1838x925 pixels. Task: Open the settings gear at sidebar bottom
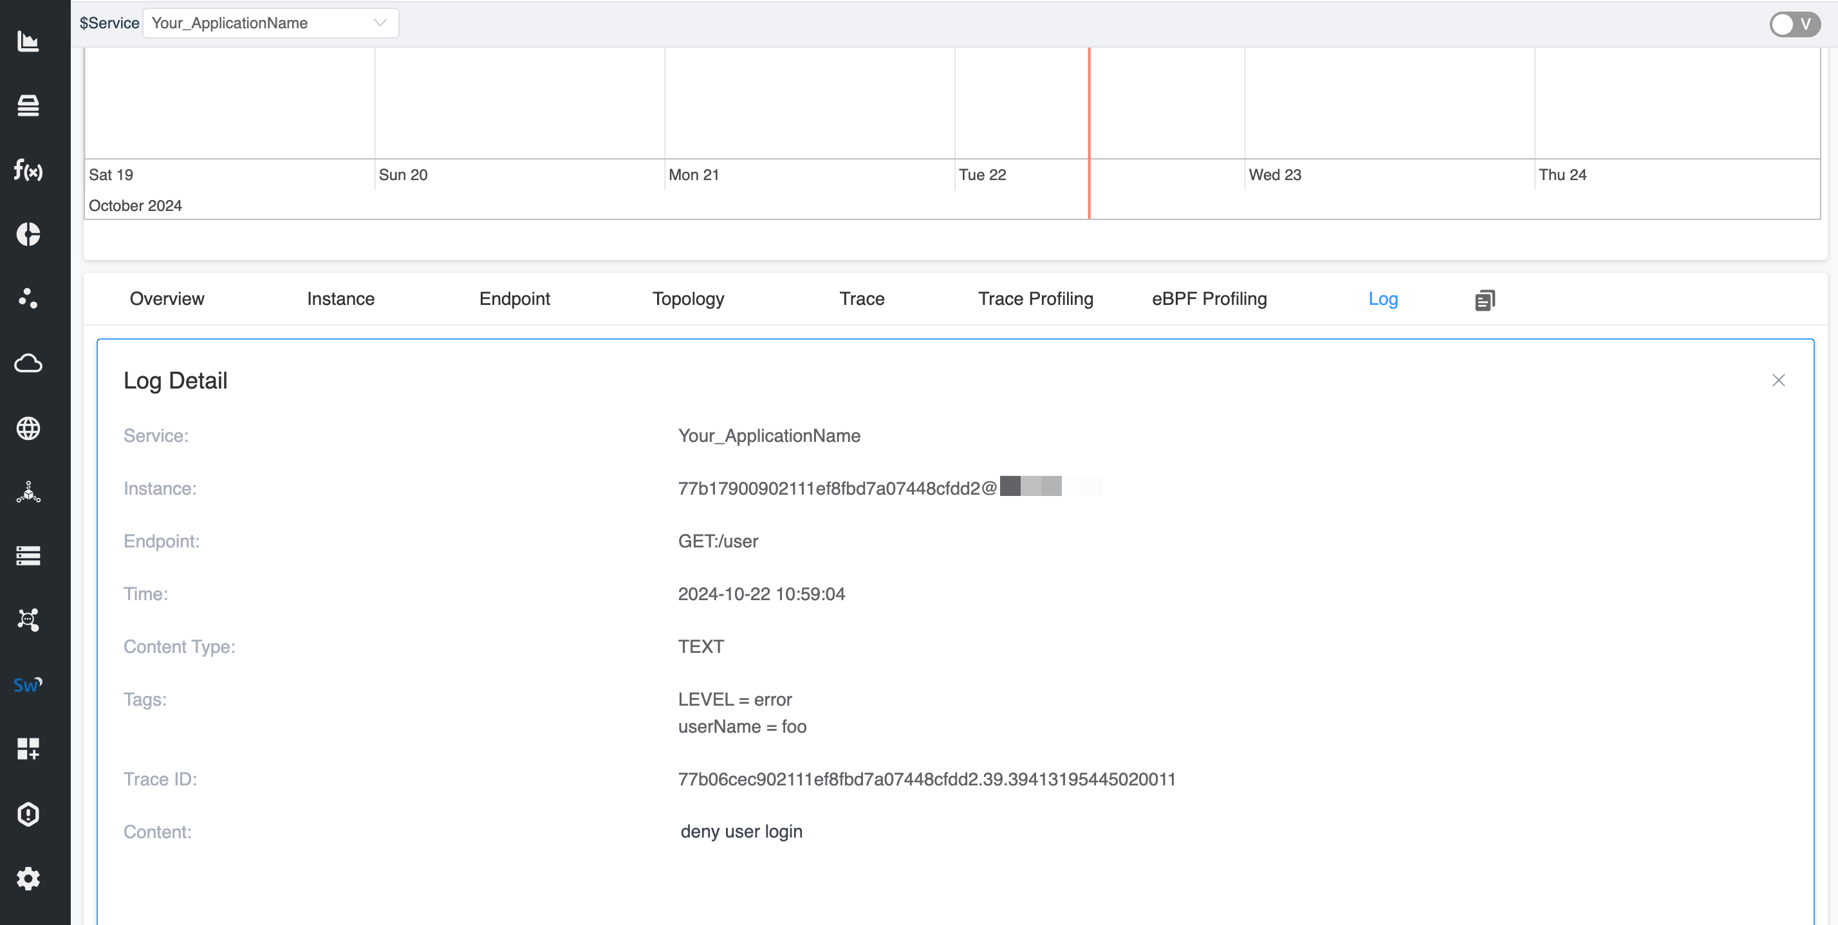tap(28, 878)
